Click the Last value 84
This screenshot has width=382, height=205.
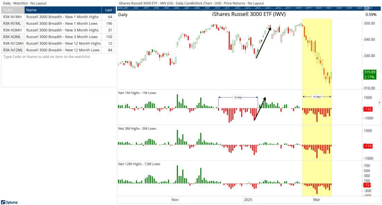(110, 50)
